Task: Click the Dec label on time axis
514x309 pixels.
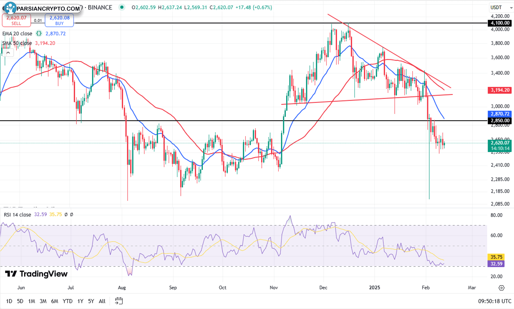Action: coord(323,287)
